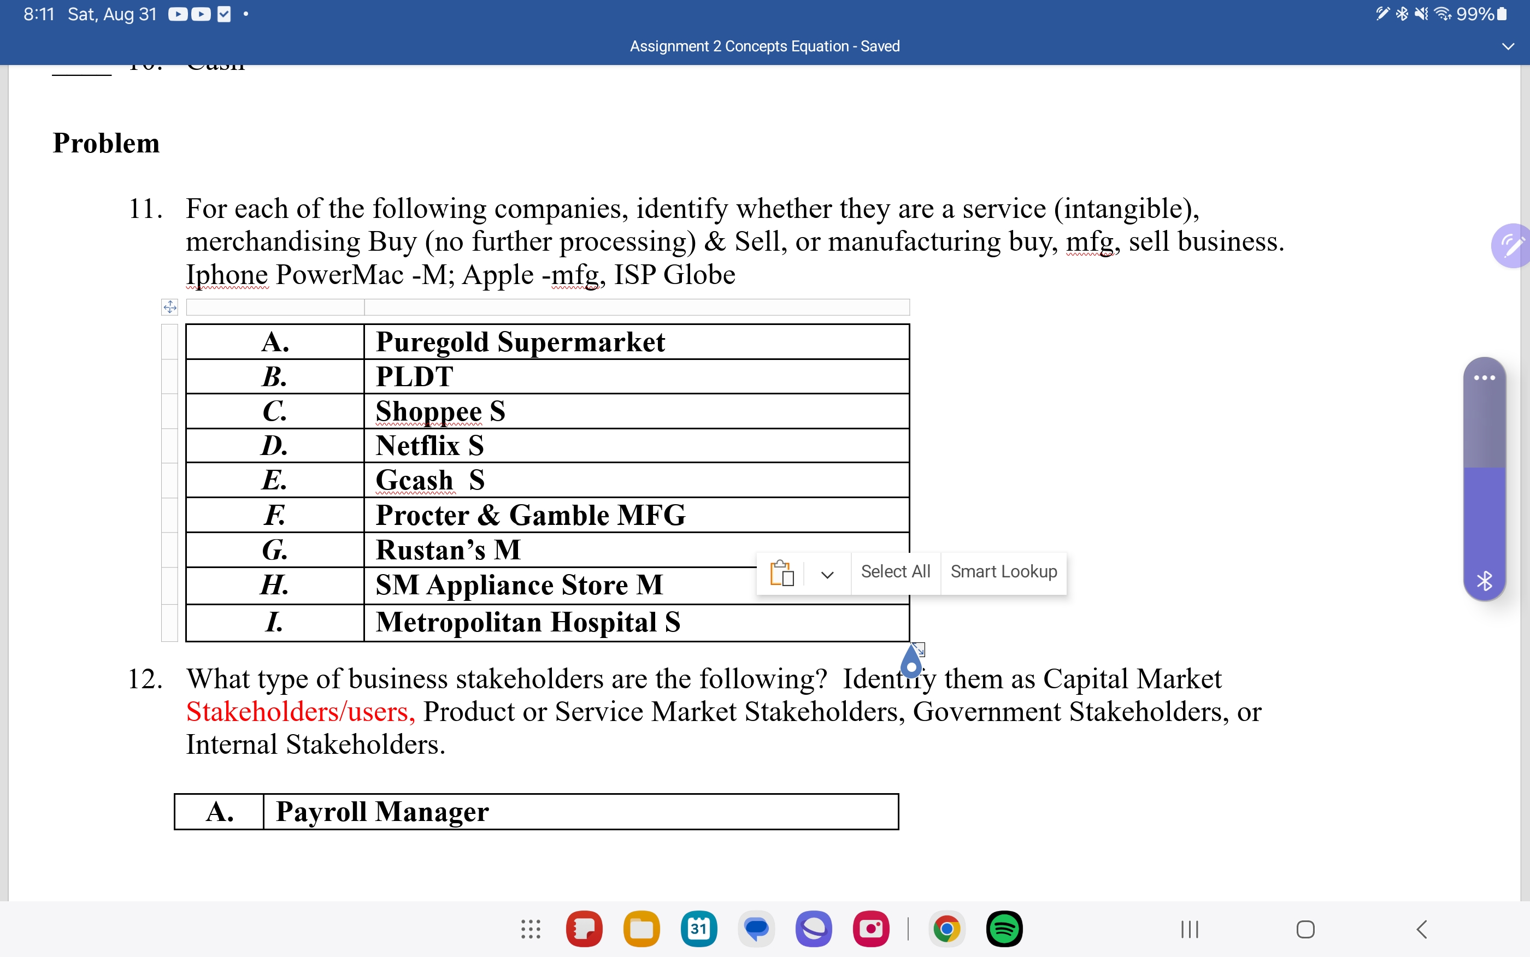Tap the back navigation button

(x=1421, y=929)
